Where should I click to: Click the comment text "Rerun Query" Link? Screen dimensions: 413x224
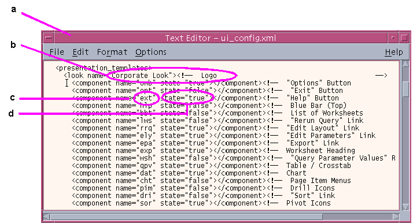[327, 121]
